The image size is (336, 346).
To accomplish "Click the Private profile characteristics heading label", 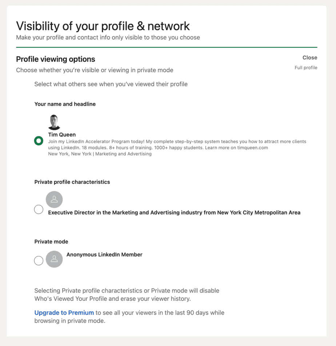I will [72, 182].
